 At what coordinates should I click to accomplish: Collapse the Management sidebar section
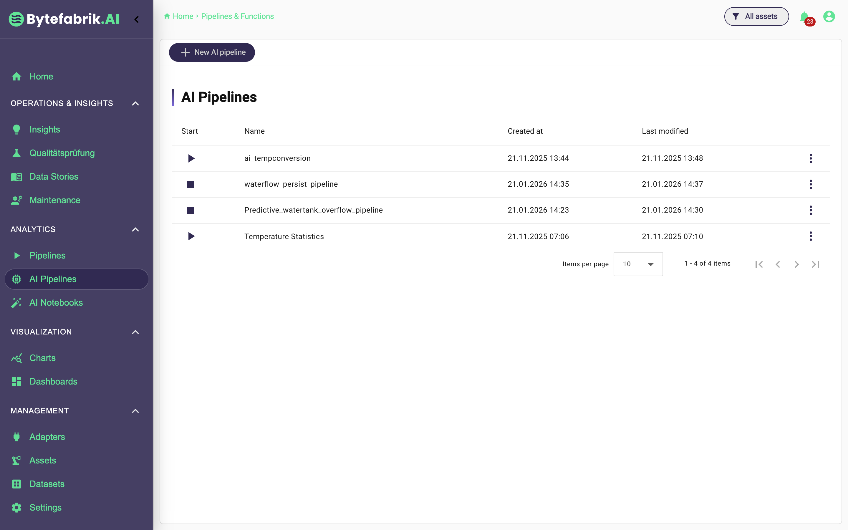pyautogui.click(x=135, y=411)
